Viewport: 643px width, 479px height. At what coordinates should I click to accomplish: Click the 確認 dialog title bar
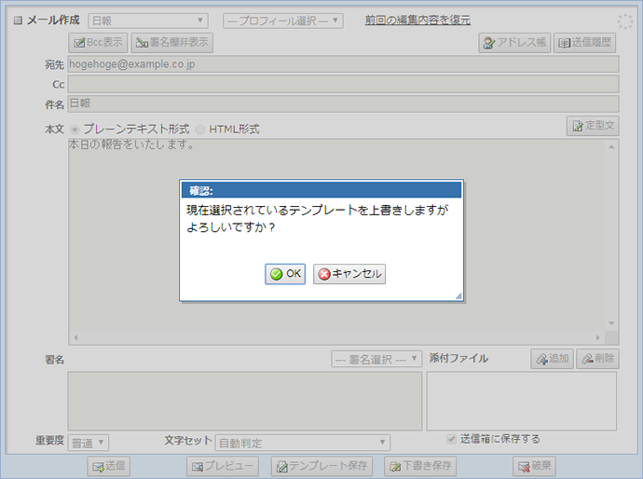pos(321,190)
